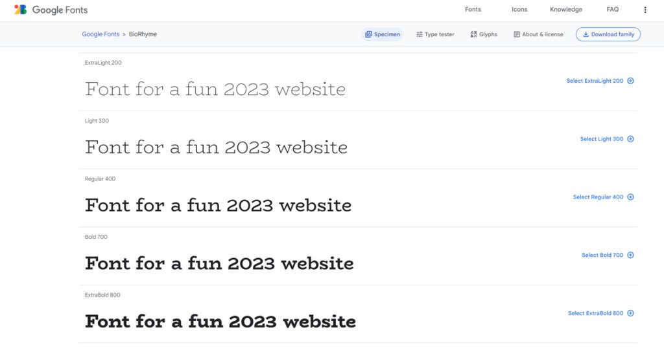Click the Select Bold 700 link text
Image resolution: width=664 pixels, height=348 pixels.
[602, 256]
